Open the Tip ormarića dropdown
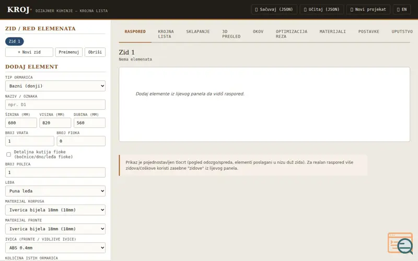The image size is (418, 261). 55,86
